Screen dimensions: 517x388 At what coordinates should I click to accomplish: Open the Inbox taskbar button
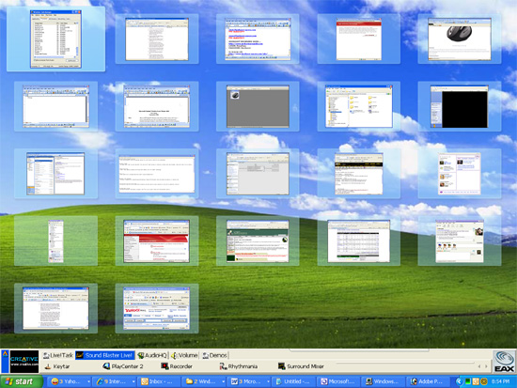tap(159, 381)
